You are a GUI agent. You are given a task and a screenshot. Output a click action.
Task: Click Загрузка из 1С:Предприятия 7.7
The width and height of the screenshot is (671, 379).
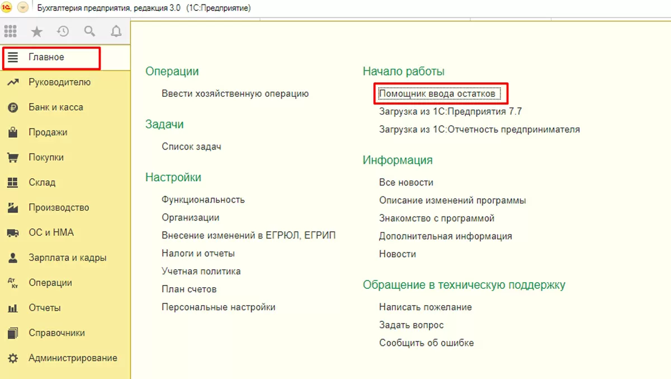[451, 111]
